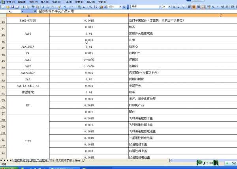Click the Comma Style icon
Viewport: 237px width, 169px height.
(x=218, y=7)
